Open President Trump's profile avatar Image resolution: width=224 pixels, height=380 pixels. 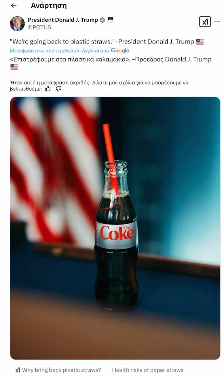point(17,23)
